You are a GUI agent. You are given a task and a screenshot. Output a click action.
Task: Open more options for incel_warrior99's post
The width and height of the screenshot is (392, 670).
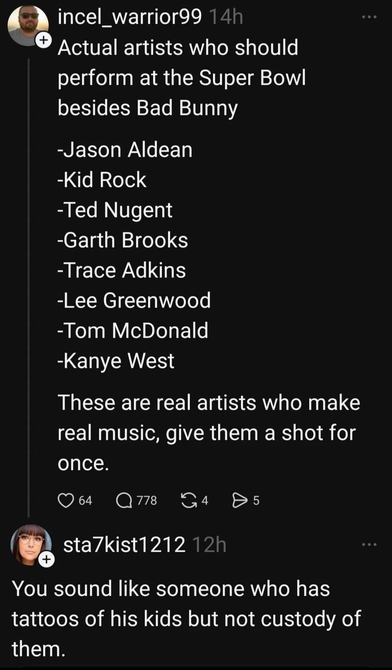(369, 17)
